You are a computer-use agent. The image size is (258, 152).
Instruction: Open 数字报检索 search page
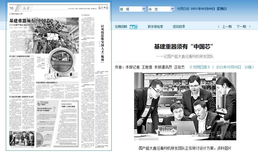coord(155,27)
